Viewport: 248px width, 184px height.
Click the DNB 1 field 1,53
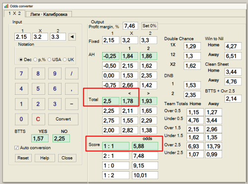pyautogui.click(x=192, y=85)
